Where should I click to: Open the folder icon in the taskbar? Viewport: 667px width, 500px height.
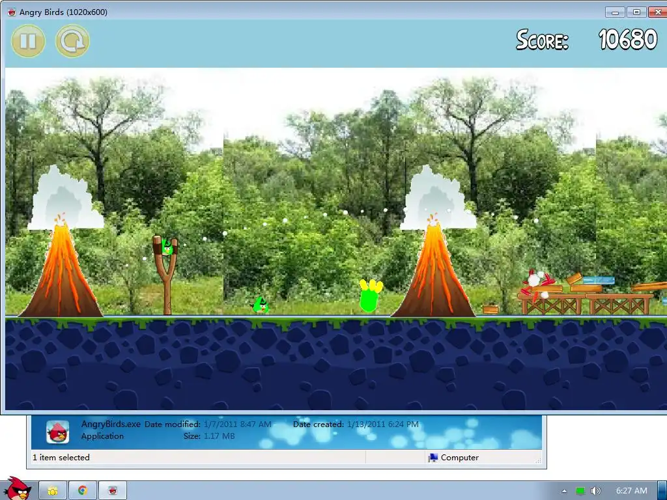[53, 491]
